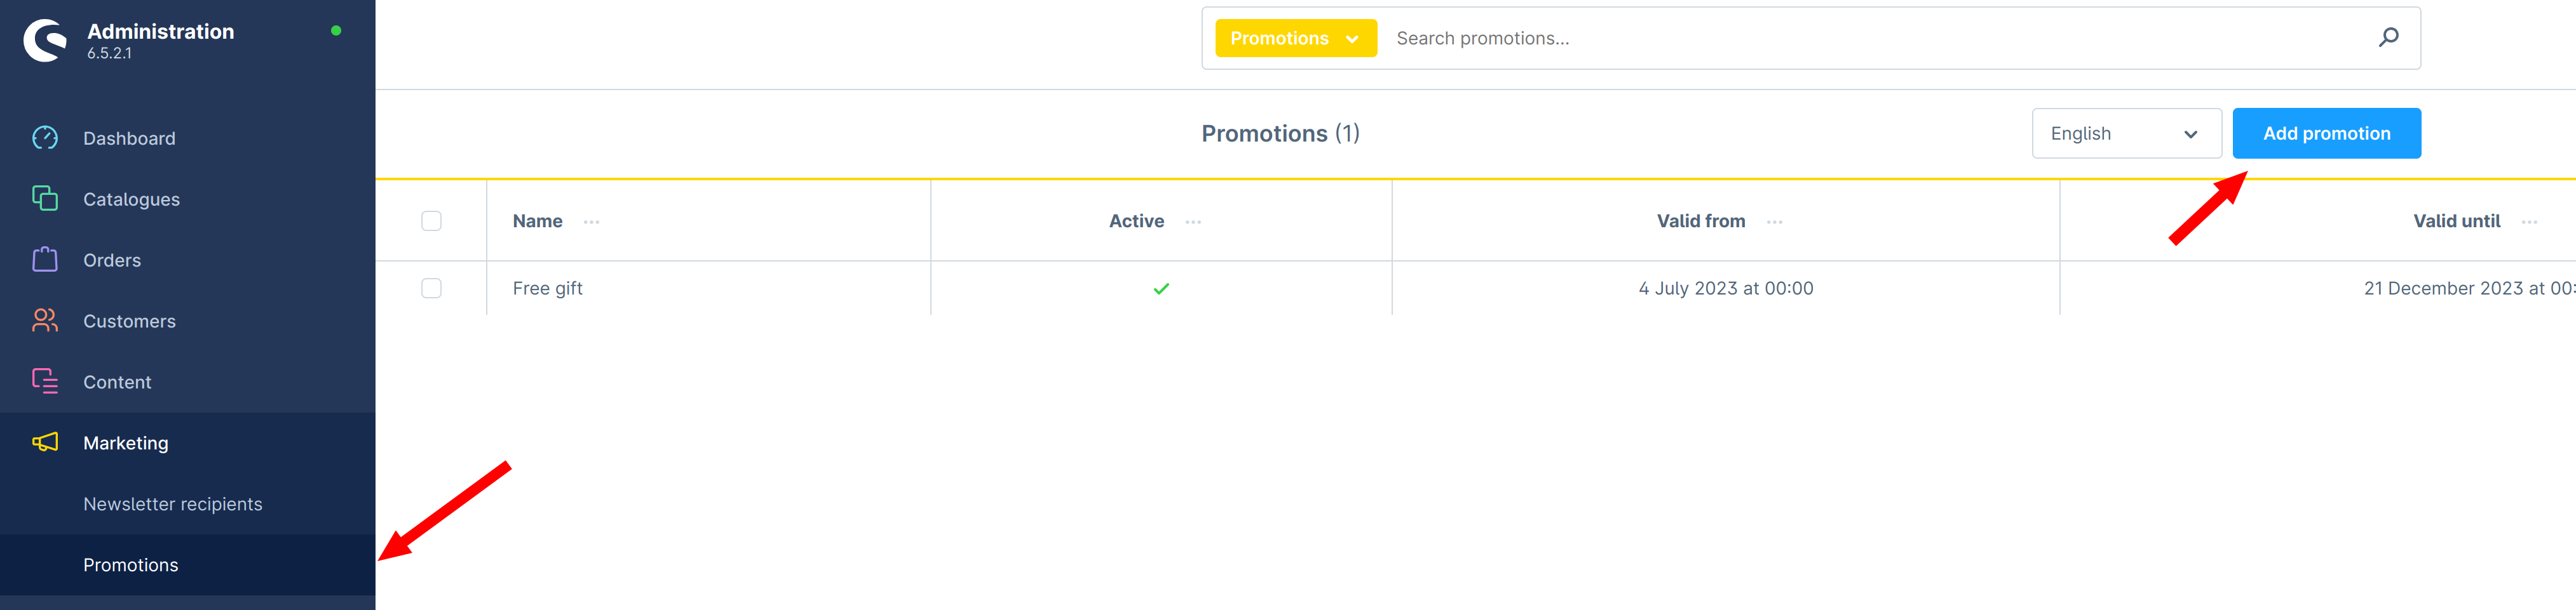
Task: Expand the English language selector
Action: point(2126,134)
